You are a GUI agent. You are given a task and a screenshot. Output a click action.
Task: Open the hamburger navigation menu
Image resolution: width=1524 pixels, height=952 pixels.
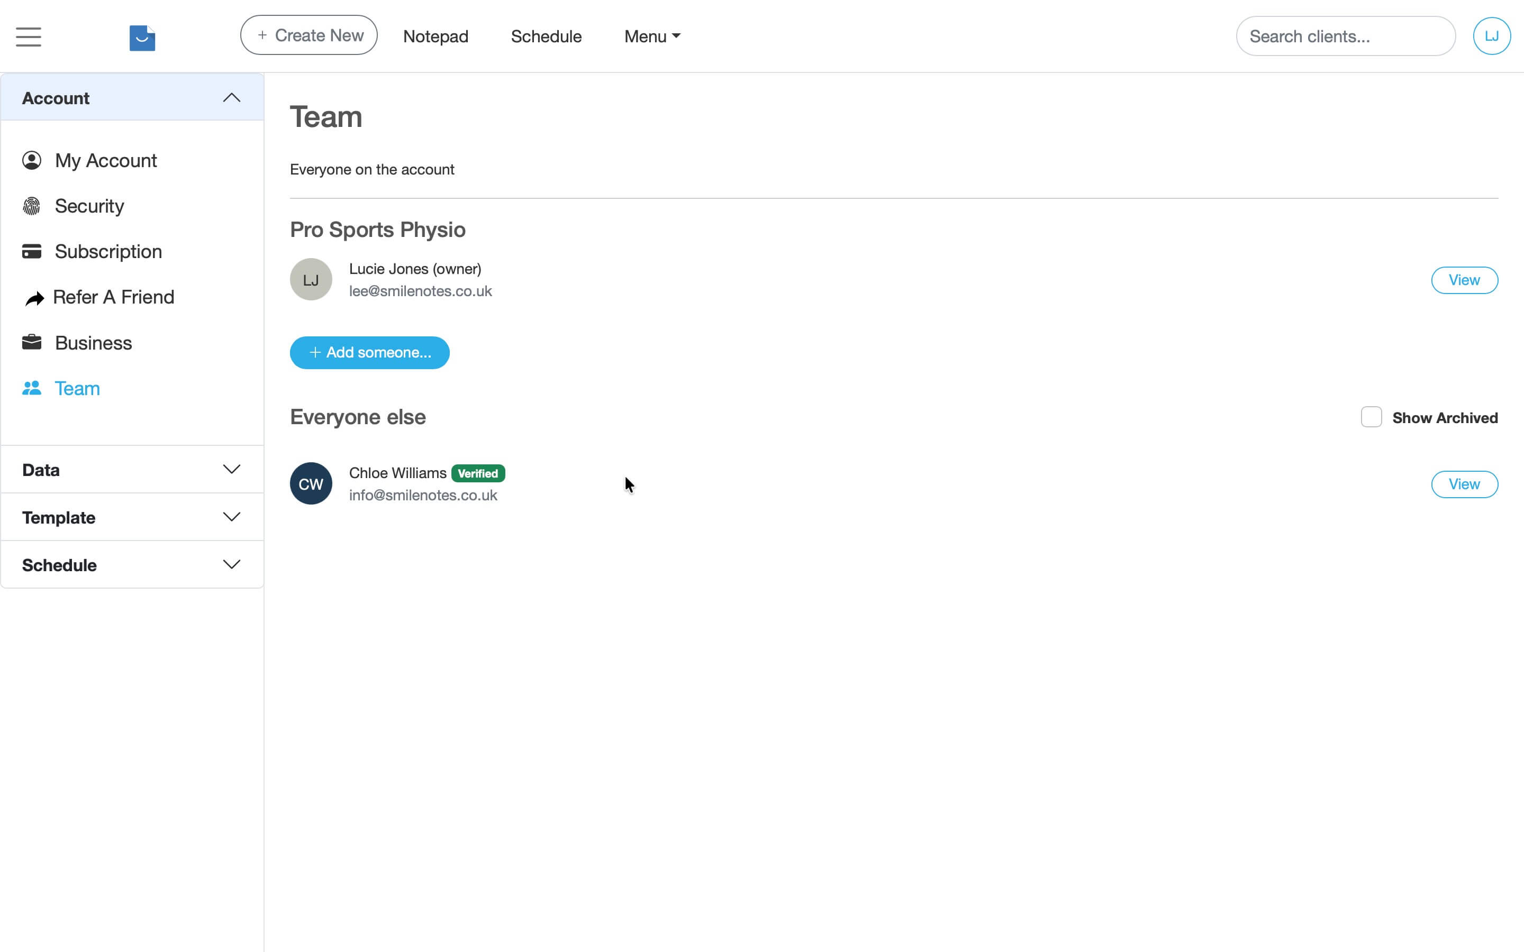coord(28,36)
